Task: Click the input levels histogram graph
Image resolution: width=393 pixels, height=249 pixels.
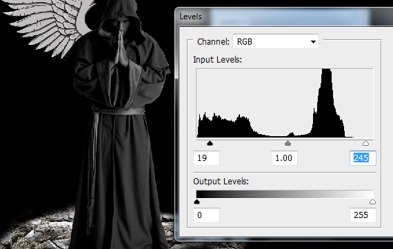Action: (x=285, y=102)
